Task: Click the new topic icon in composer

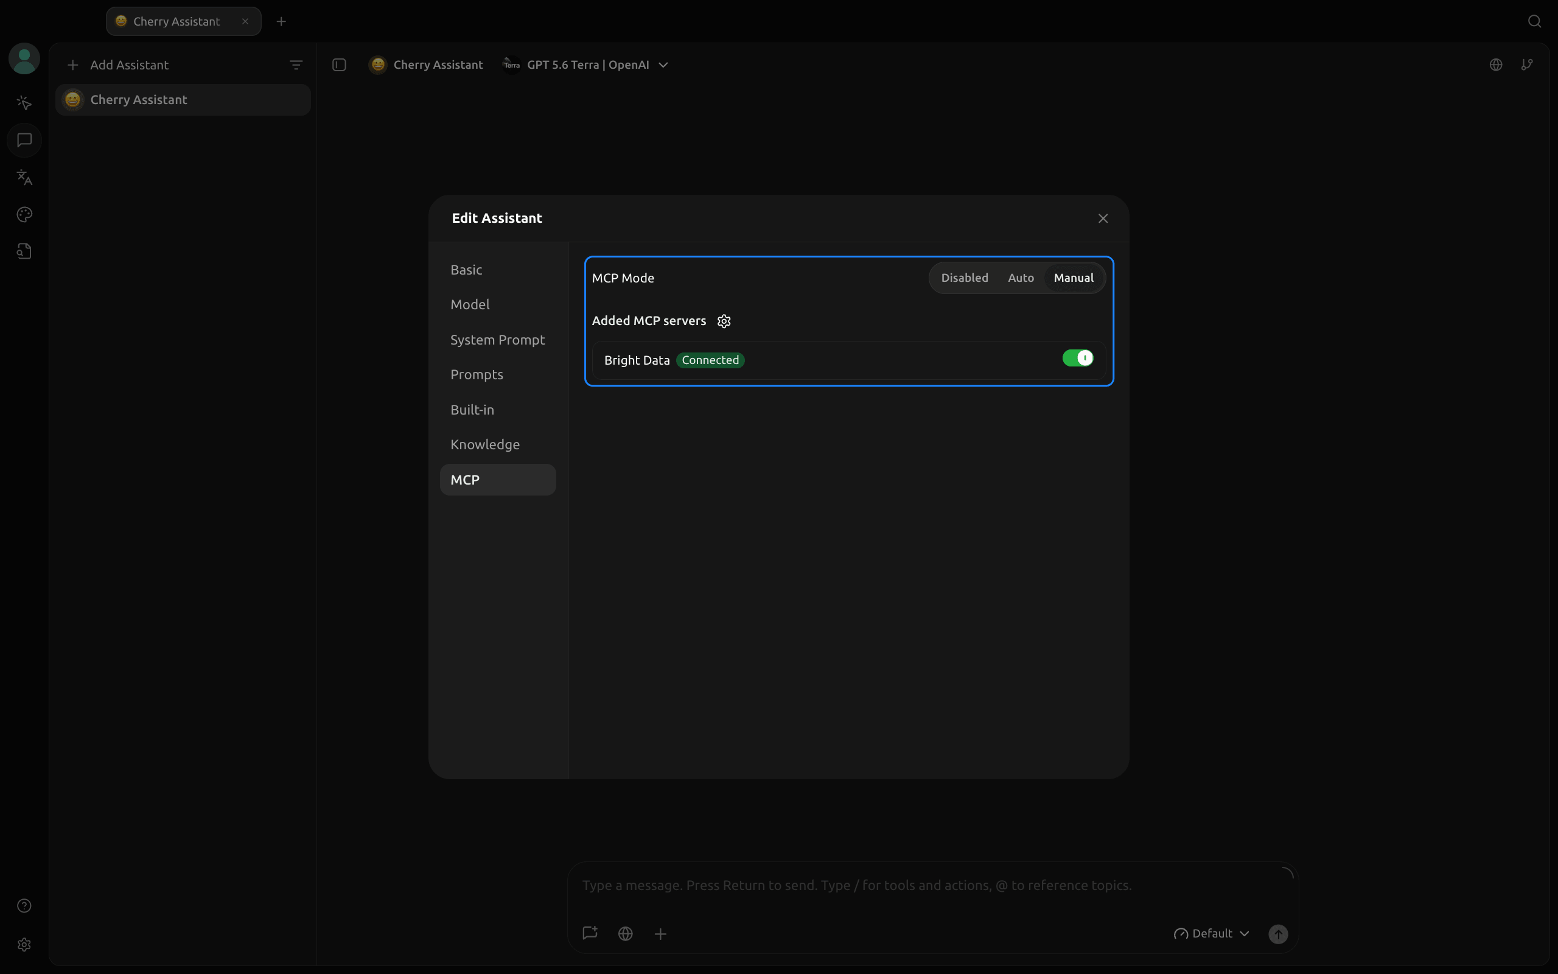Action: pyautogui.click(x=590, y=933)
